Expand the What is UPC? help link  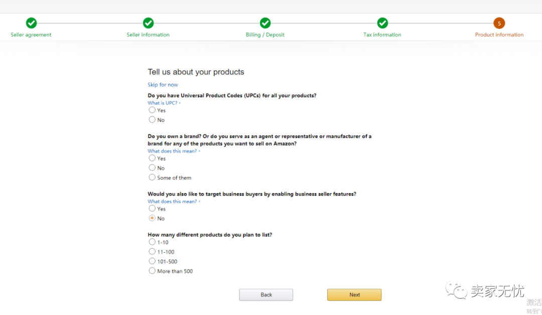pyautogui.click(x=163, y=103)
